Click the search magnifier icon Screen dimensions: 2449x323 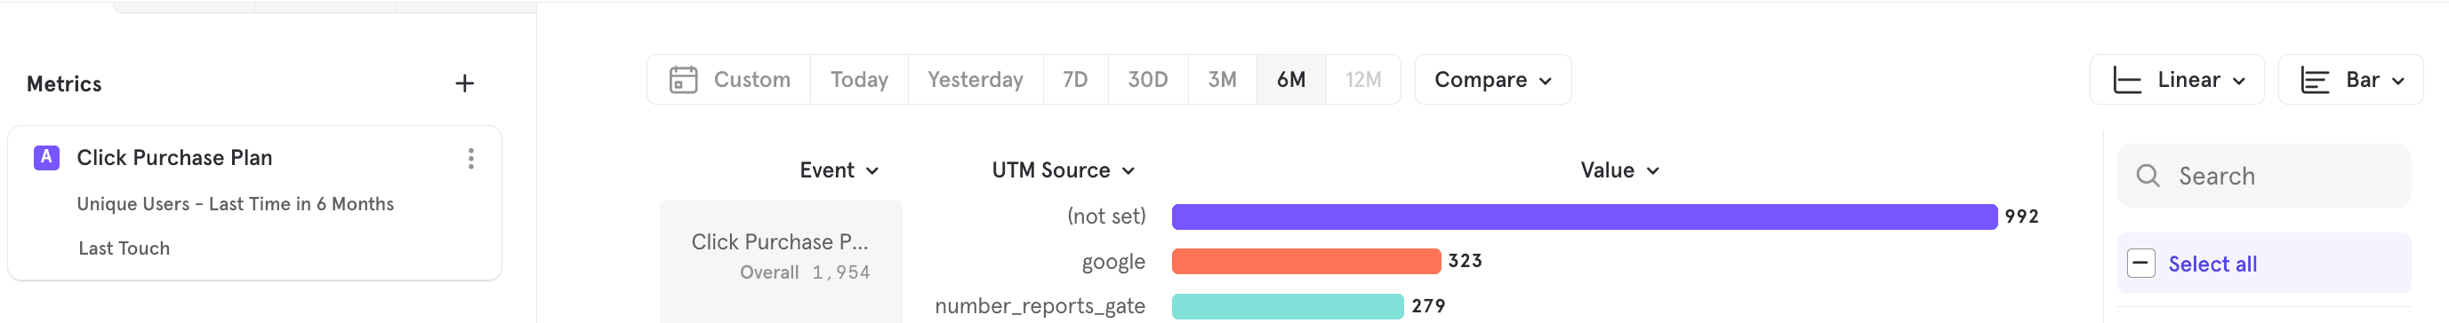coord(2148,176)
